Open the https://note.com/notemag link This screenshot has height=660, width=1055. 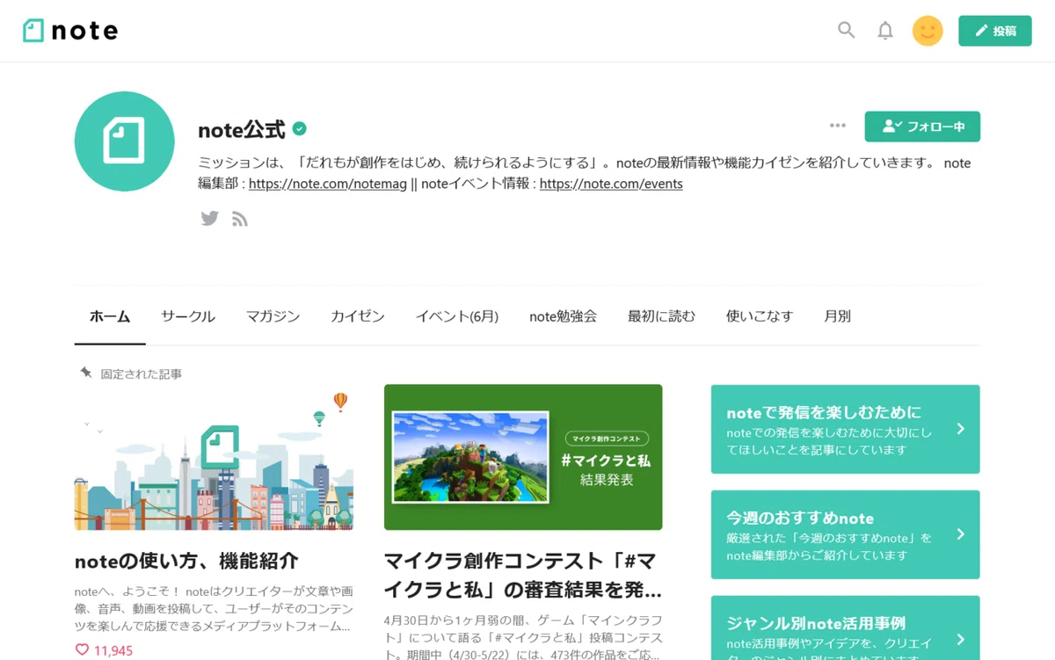328,184
